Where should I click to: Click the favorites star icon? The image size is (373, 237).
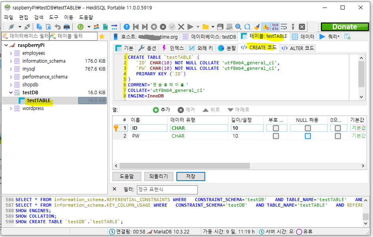(x=102, y=36)
